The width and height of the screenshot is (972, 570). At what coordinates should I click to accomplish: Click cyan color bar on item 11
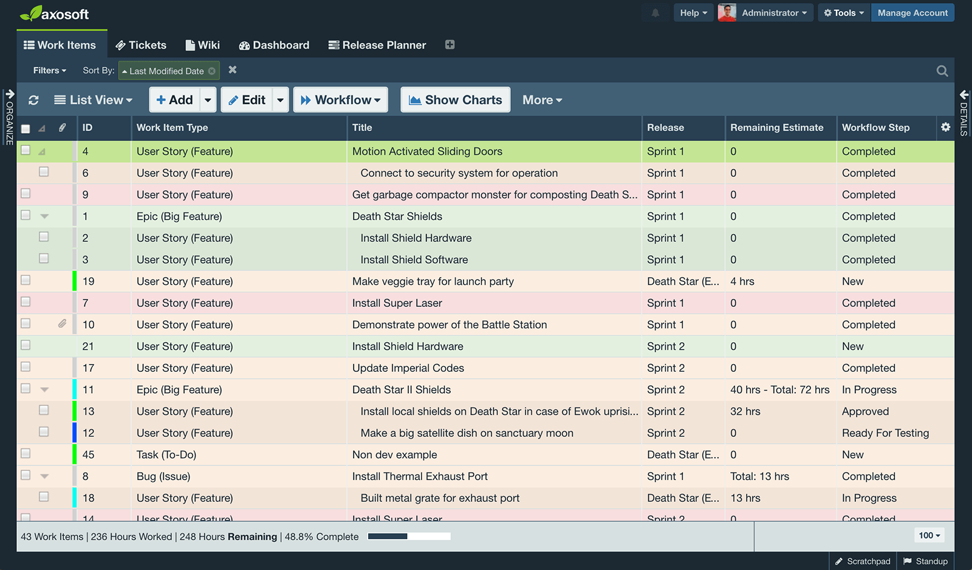(74, 389)
